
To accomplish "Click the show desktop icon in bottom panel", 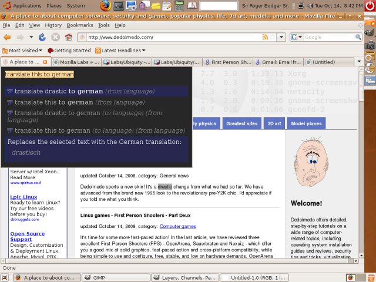I will [5, 278].
